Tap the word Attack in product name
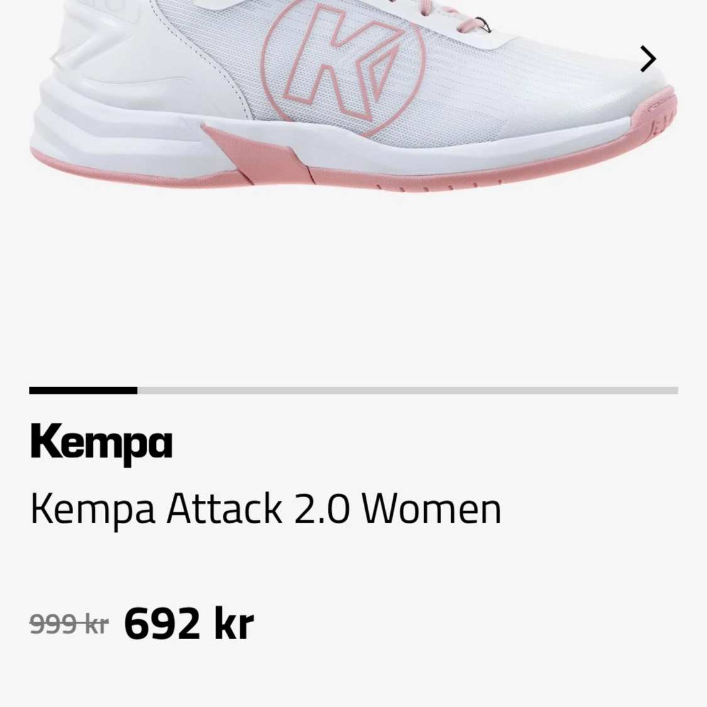The width and height of the screenshot is (707, 707). pos(224,508)
